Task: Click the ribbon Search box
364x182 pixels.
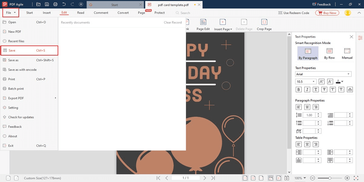Action: 183,13
